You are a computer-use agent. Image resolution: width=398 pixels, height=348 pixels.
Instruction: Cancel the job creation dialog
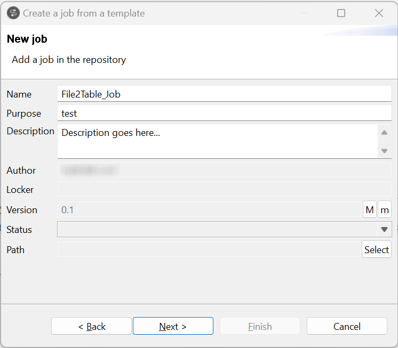[x=347, y=326]
